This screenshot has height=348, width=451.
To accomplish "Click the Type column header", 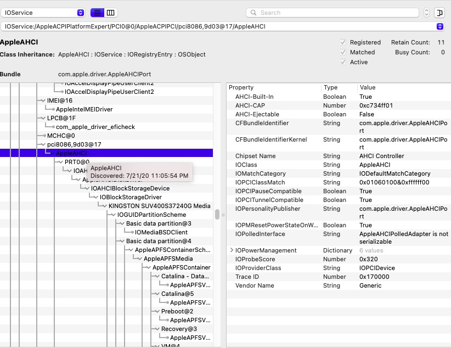I will (330, 87).
